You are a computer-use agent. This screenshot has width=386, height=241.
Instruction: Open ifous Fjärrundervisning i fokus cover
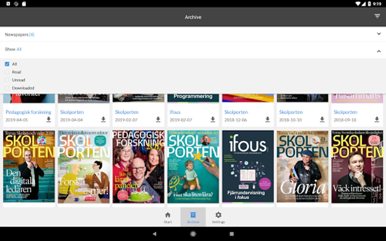point(248,167)
